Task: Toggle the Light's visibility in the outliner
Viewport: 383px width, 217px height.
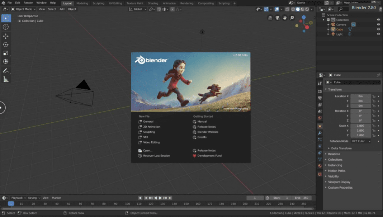Action: [x=378, y=34]
